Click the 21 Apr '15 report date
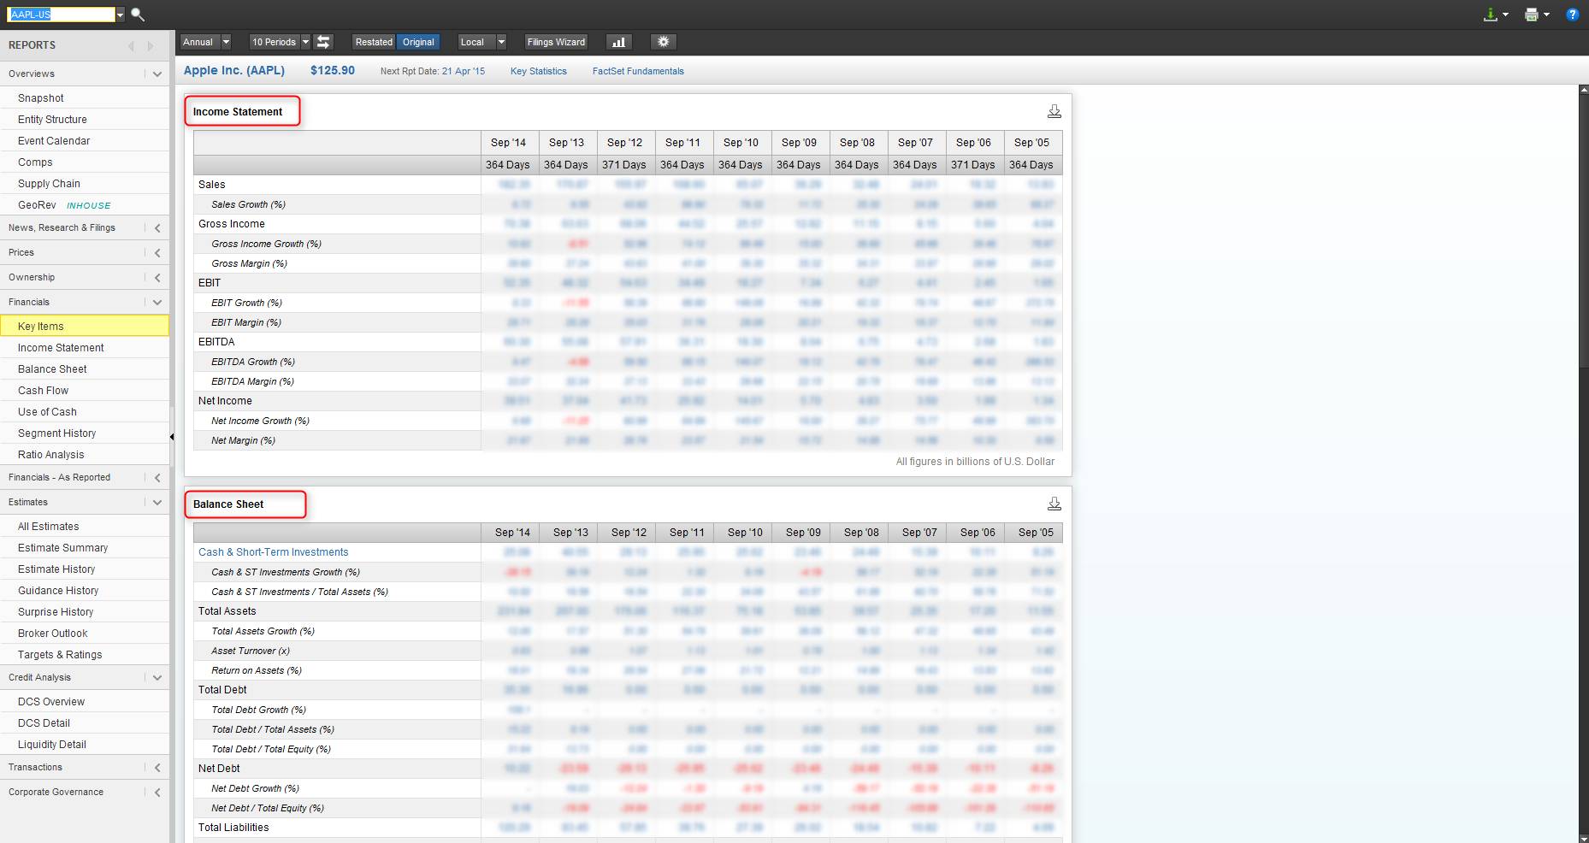Screen dimensions: 1589x843 (464, 71)
